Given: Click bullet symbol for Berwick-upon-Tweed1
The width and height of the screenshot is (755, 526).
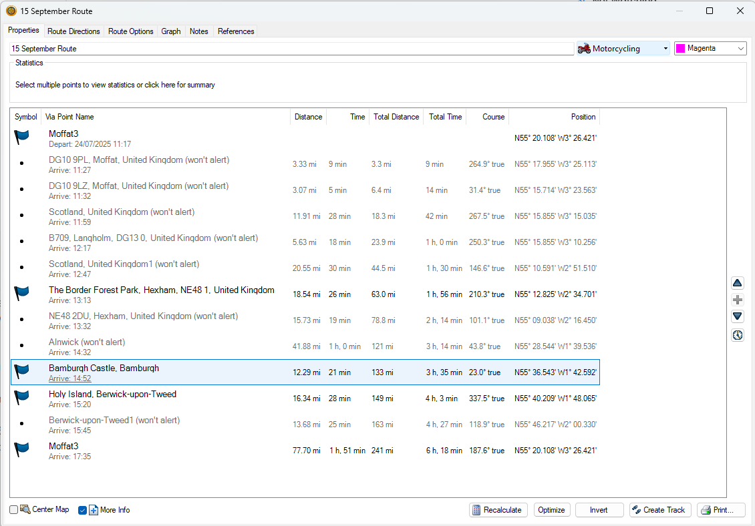Looking at the screenshot, I should tap(21, 423).
